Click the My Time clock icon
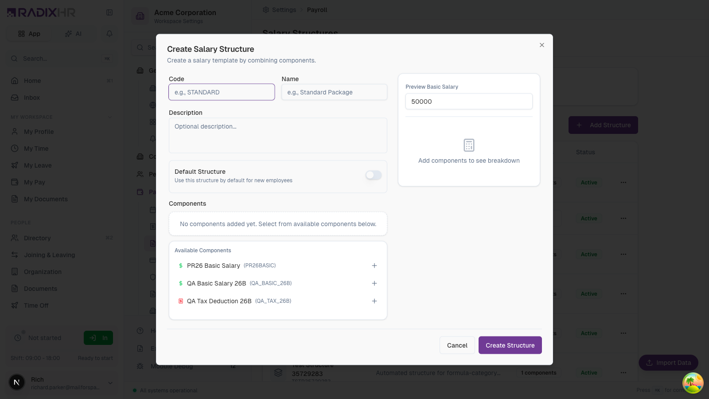The height and width of the screenshot is (399, 709). click(15, 149)
